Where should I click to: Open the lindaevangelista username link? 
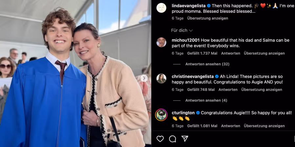(188, 6)
